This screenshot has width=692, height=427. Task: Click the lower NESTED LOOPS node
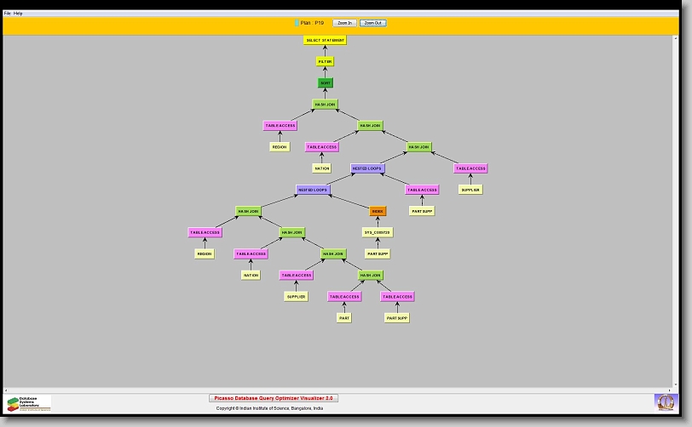(313, 190)
